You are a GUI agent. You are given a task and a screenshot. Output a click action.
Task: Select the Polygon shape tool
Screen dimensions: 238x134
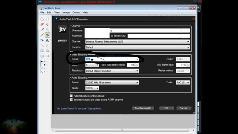(x=48, y=51)
